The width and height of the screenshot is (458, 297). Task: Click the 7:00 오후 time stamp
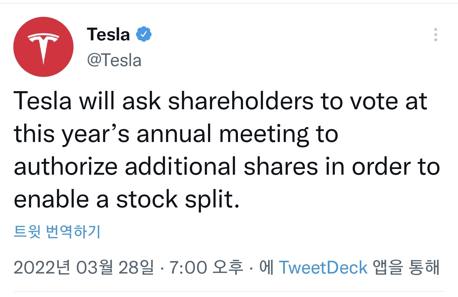coord(206,267)
